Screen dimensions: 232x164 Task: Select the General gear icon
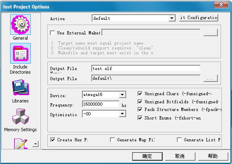click(20, 25)
